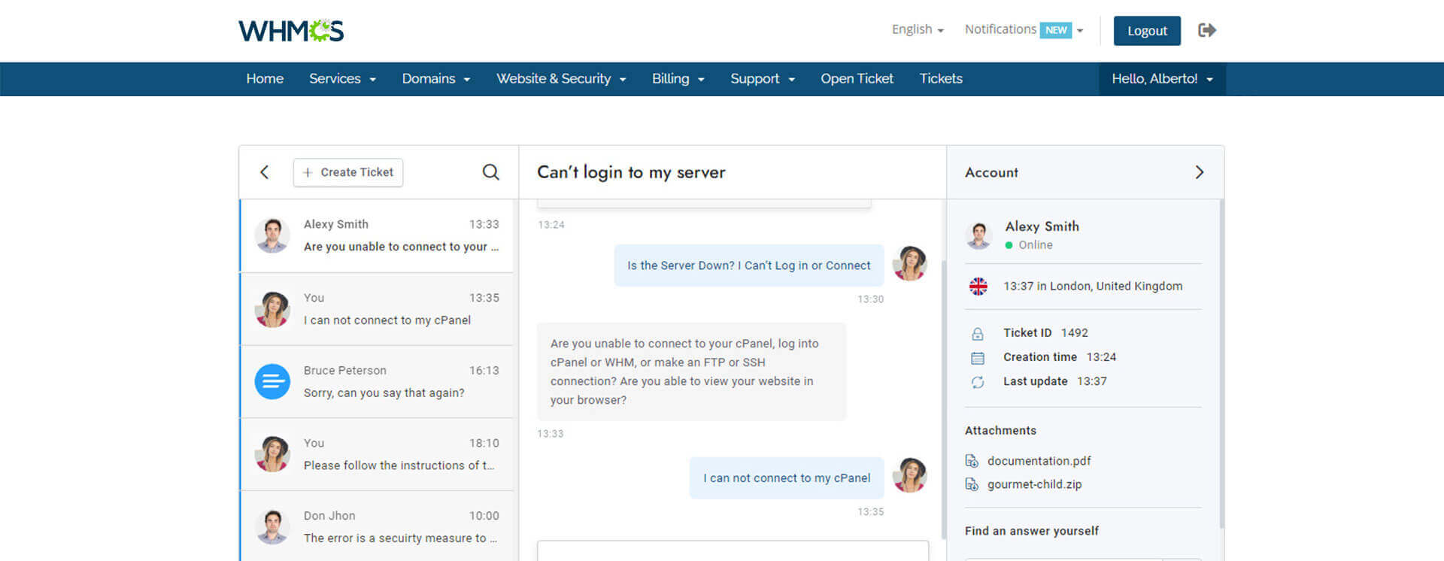This screenshot has height=561, width=1444.
Task: Select Don Jhon's ticket conversation
Action: (x=376, y=526)
